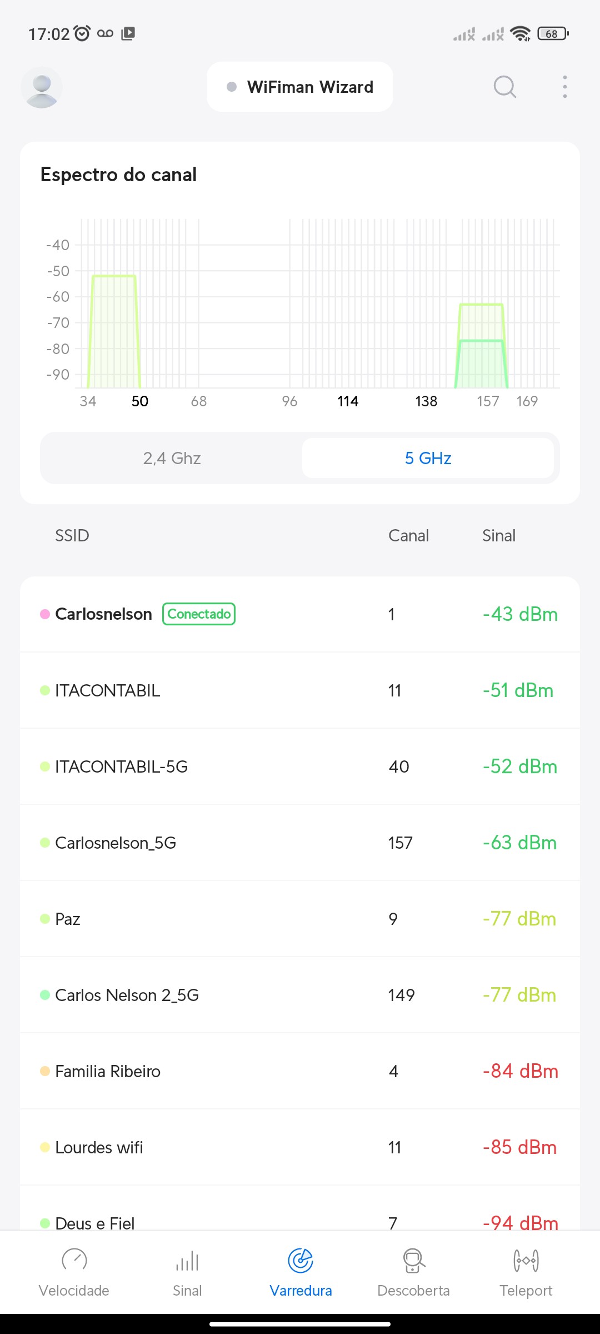Click the pink dot beside Carlosnelson

click(x=45, y=614)
